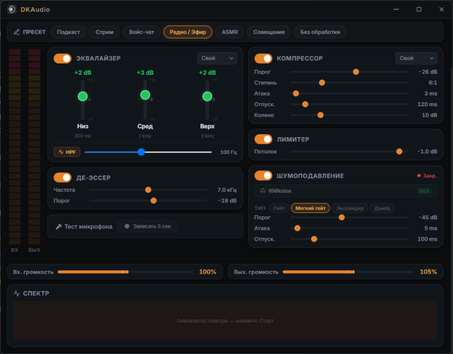Choose the Экспандер gate type

[350, 208]
